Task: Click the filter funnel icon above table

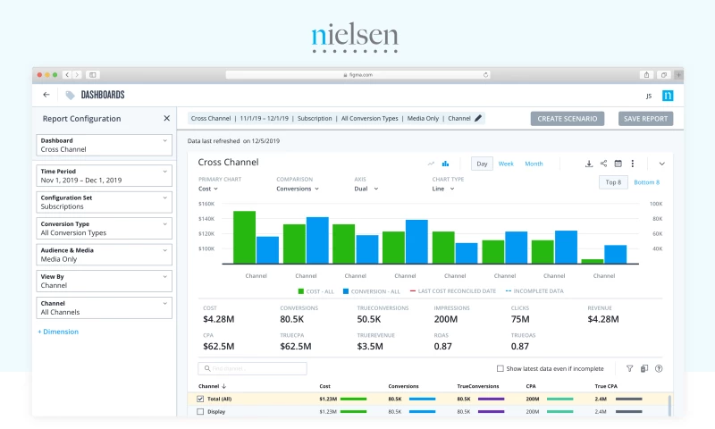Action: click(x=630, y=368)
